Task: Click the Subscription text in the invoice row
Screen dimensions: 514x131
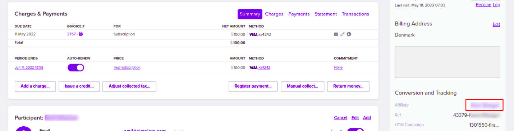Action: pyautogui.click(x=124, y=34)
